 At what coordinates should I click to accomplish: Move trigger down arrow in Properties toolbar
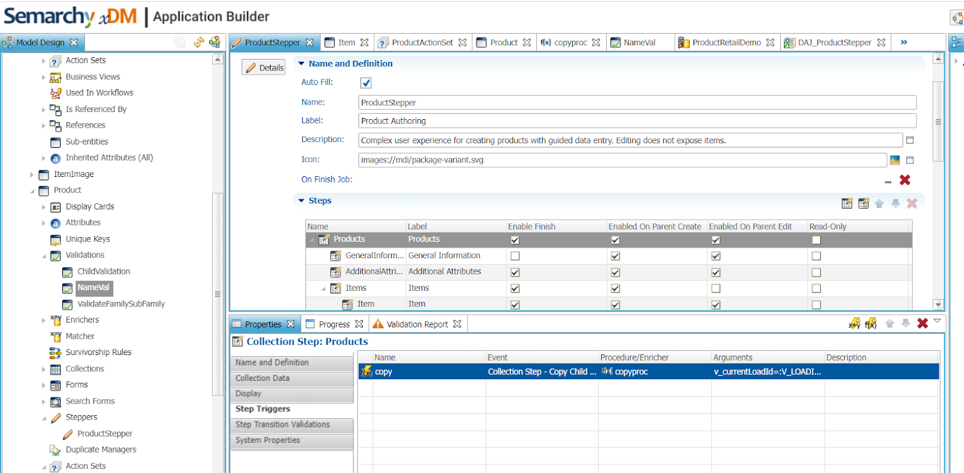[905, 324]
